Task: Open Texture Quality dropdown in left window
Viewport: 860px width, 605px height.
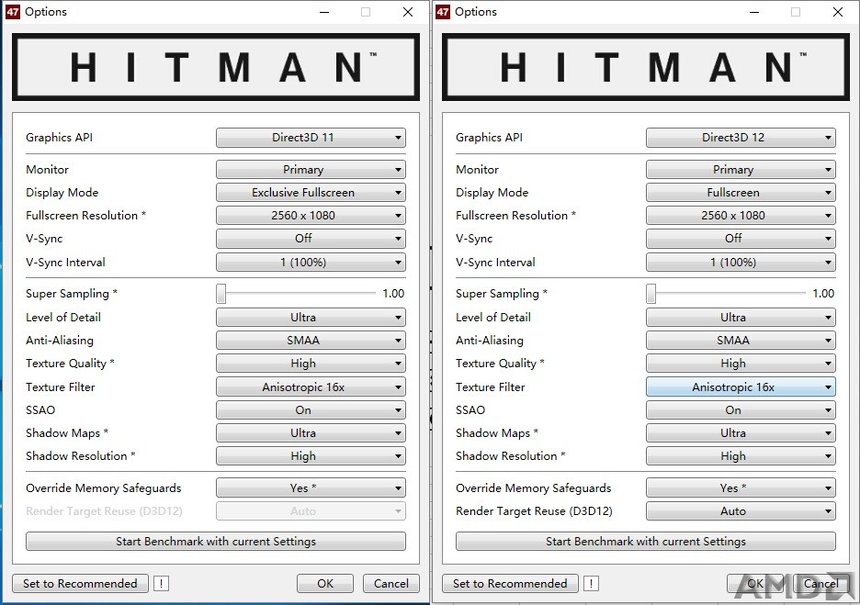Action: tap(311, 364)
